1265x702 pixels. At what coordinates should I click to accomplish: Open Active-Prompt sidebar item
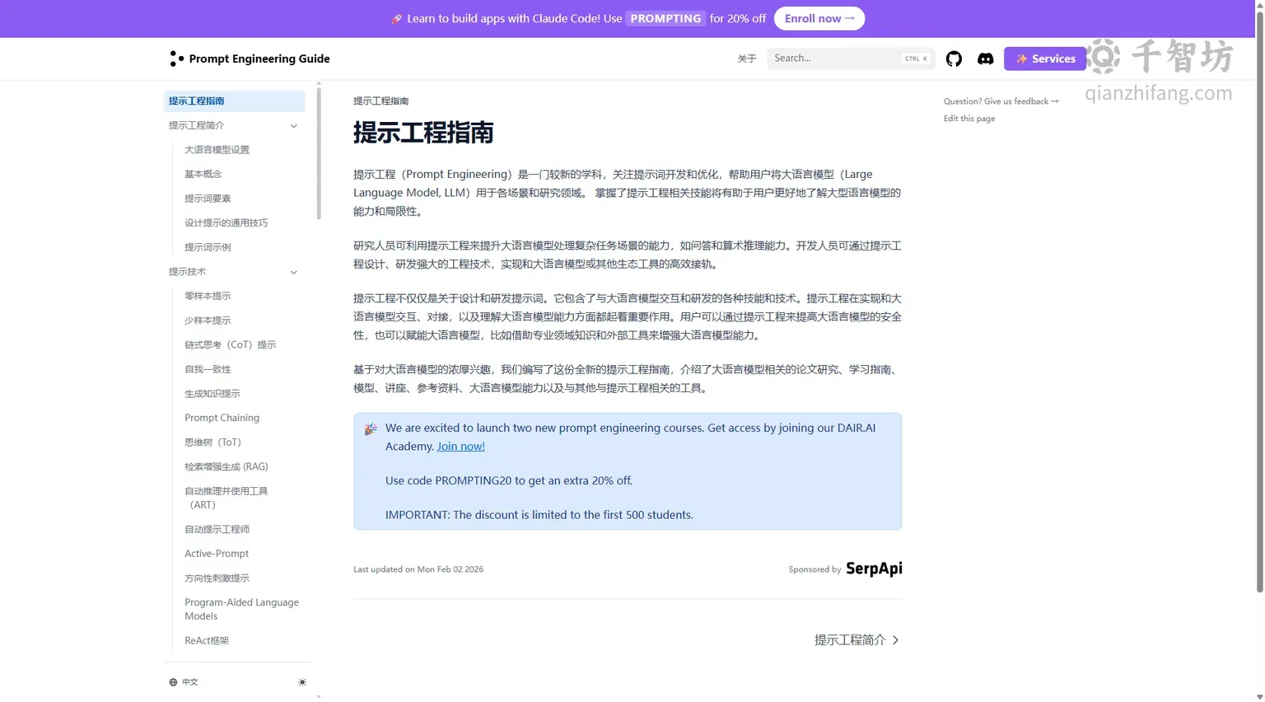point(217,554)
